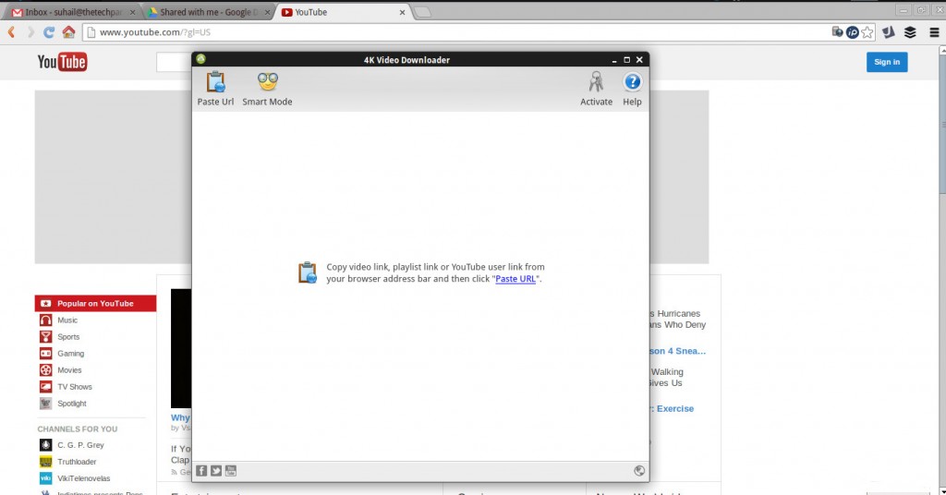Click the browser address bar

458,32
